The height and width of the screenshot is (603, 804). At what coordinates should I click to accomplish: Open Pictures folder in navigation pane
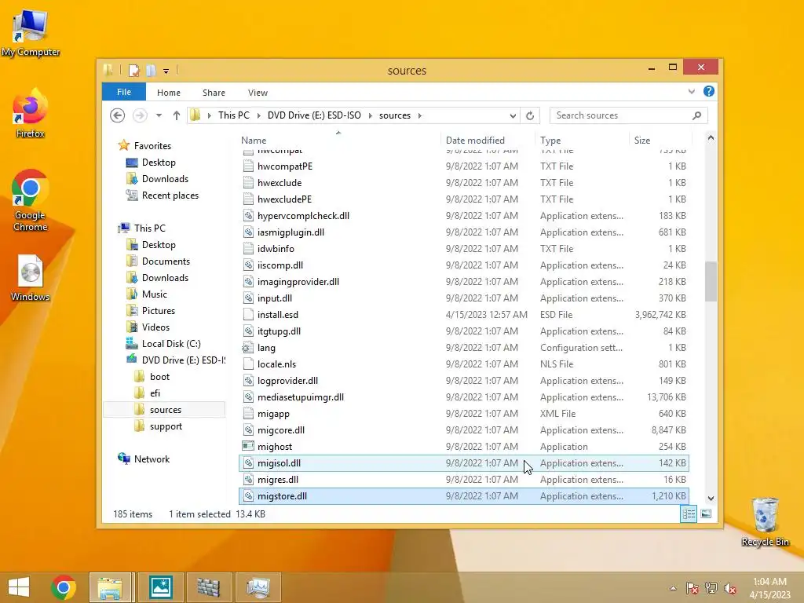click(x=158, y=310)
